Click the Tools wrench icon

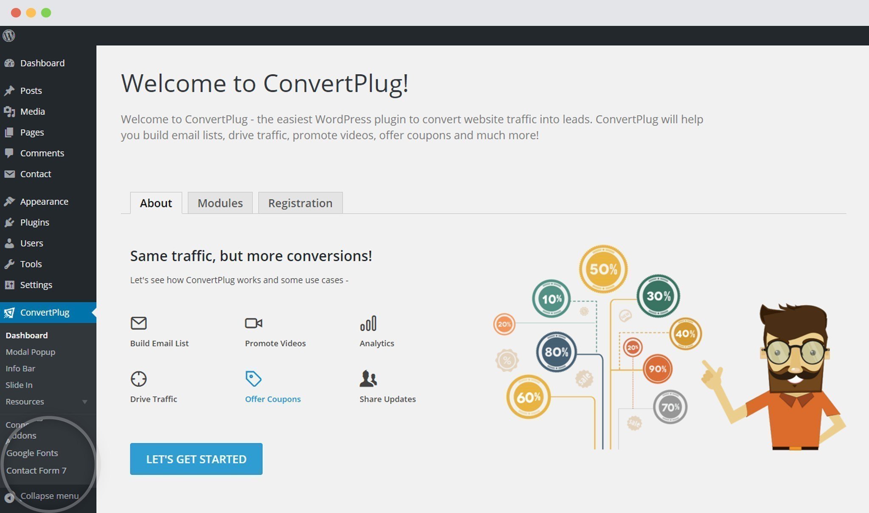coord(9,264)
